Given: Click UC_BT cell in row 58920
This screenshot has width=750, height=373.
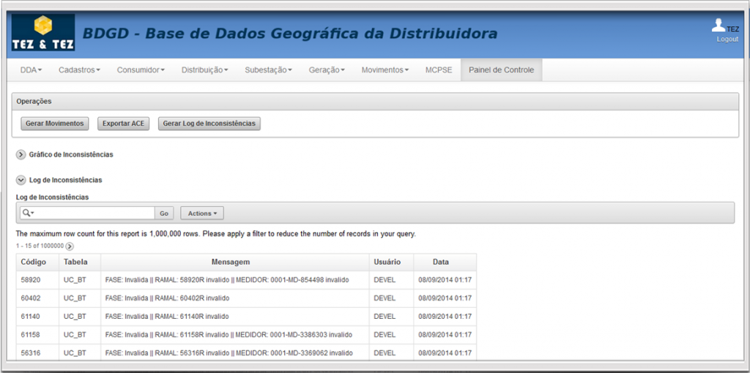Looking at the screenshot, I should pos(80,280).
